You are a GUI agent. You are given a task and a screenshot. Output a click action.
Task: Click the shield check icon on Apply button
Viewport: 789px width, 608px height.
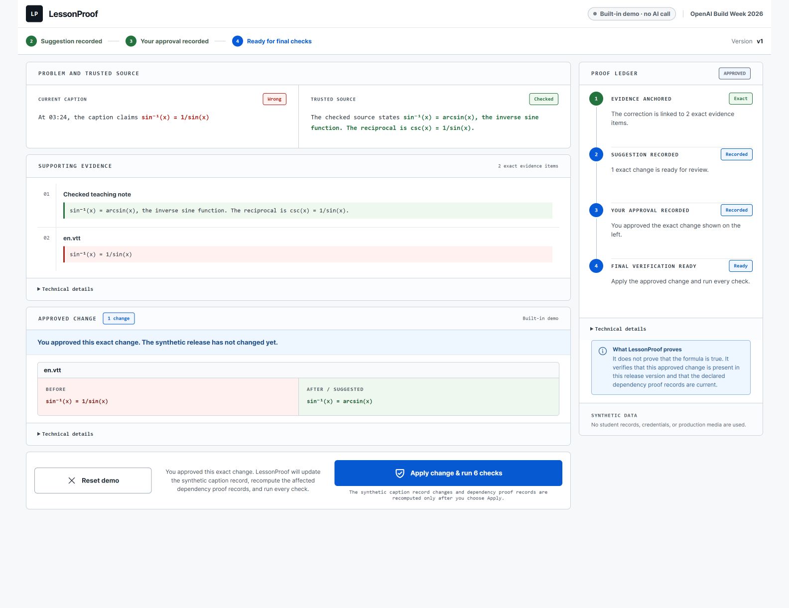click(x=399, y=473)
